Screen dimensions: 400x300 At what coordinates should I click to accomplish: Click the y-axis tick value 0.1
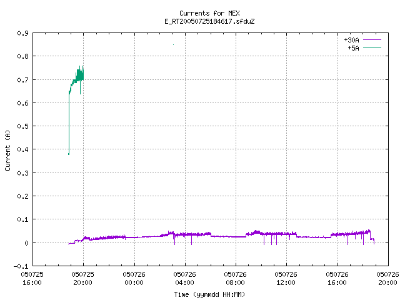click(22, 219)
